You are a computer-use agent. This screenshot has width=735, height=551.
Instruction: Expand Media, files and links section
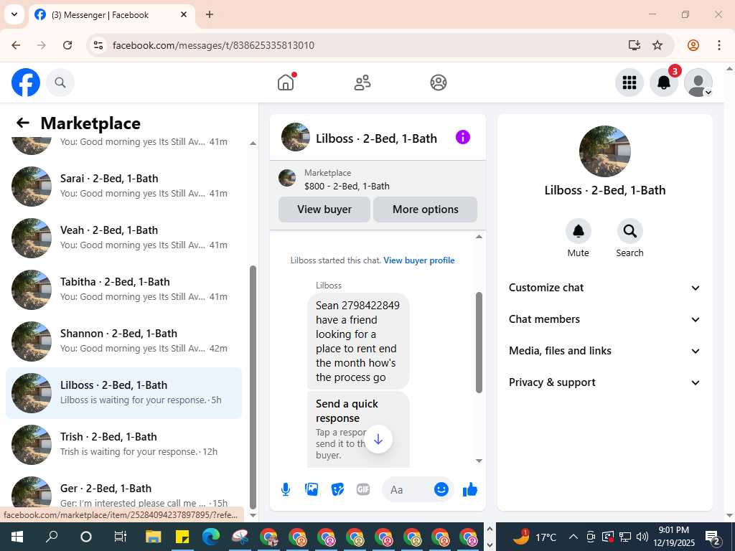click(x=604, y=351)
